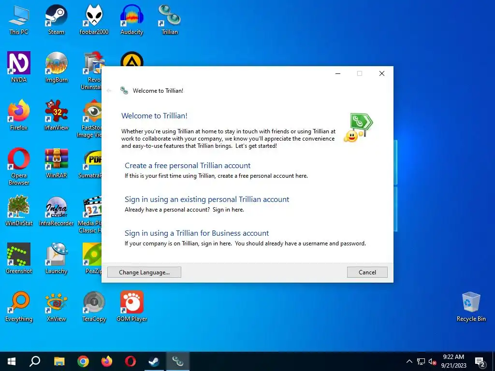
Task: Open the Change Language dialog
Action: click(x=144, y=272)
